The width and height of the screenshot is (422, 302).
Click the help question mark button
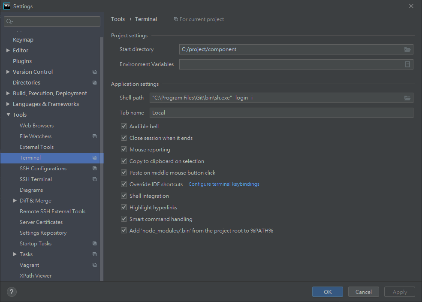pos(12,292)
